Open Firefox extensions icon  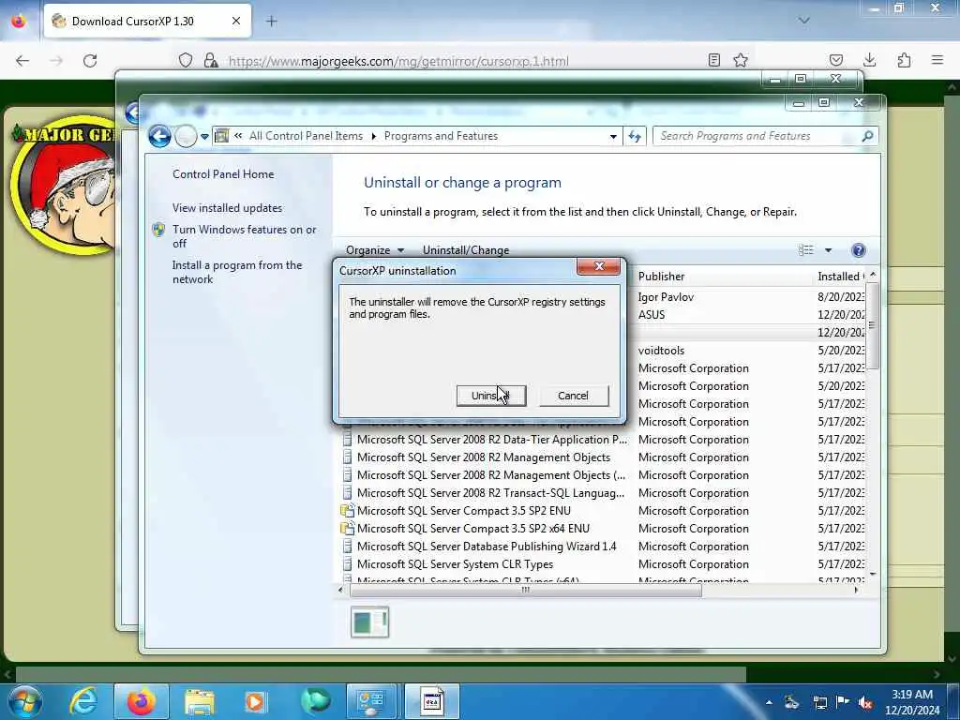tap(904, 60)
